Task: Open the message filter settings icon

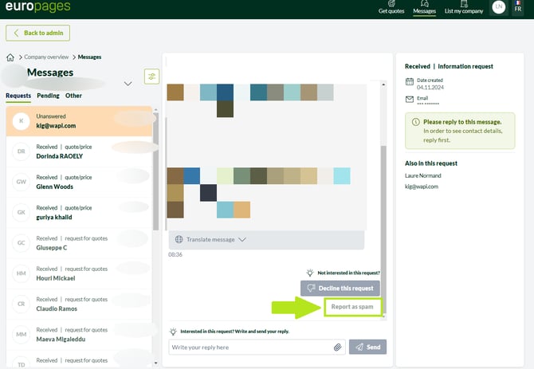Action: pos(151,77)
